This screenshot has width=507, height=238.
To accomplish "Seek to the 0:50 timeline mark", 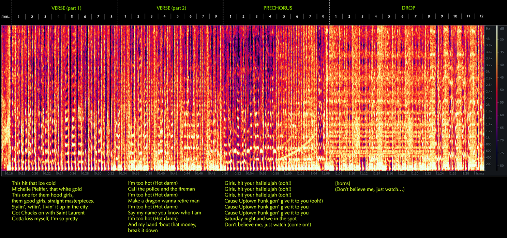I will (226, 173).
